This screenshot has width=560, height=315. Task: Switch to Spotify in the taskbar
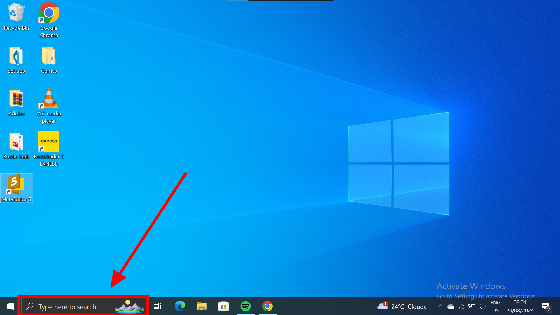(x=246, y=306)
